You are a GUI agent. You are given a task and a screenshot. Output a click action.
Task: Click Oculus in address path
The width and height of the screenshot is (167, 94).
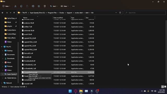(x=62, y=13)
